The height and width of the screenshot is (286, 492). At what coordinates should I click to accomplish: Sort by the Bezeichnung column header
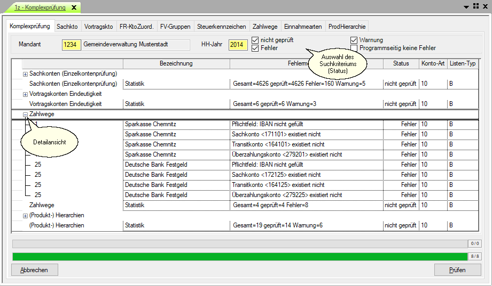pos(176,63)
